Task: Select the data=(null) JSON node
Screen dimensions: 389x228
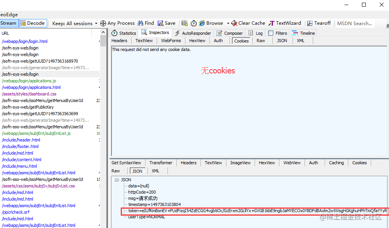Action: coord(139,186)
